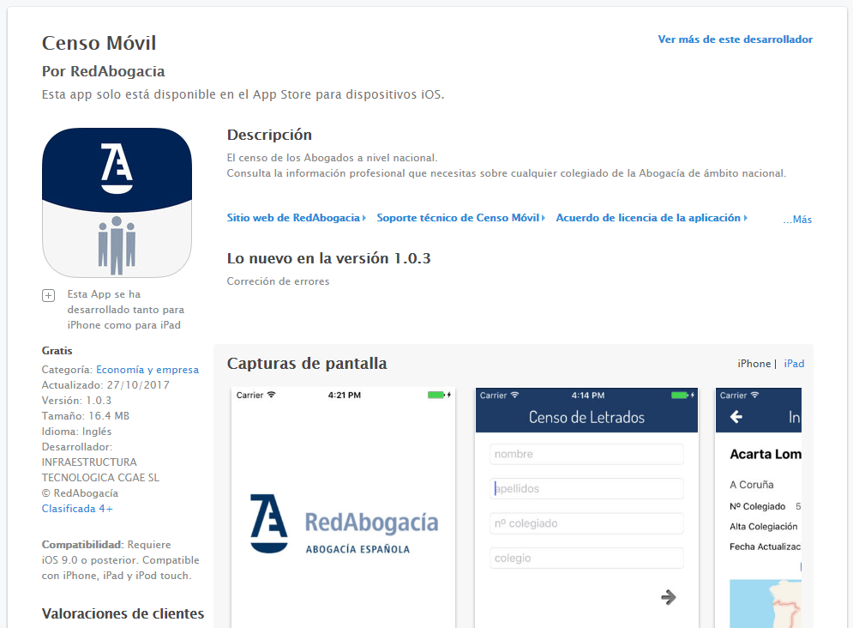Click the plus icon beside iPhone/iPad note
Viewport: 853px width, 628px height.
click(x=49, y=295)
